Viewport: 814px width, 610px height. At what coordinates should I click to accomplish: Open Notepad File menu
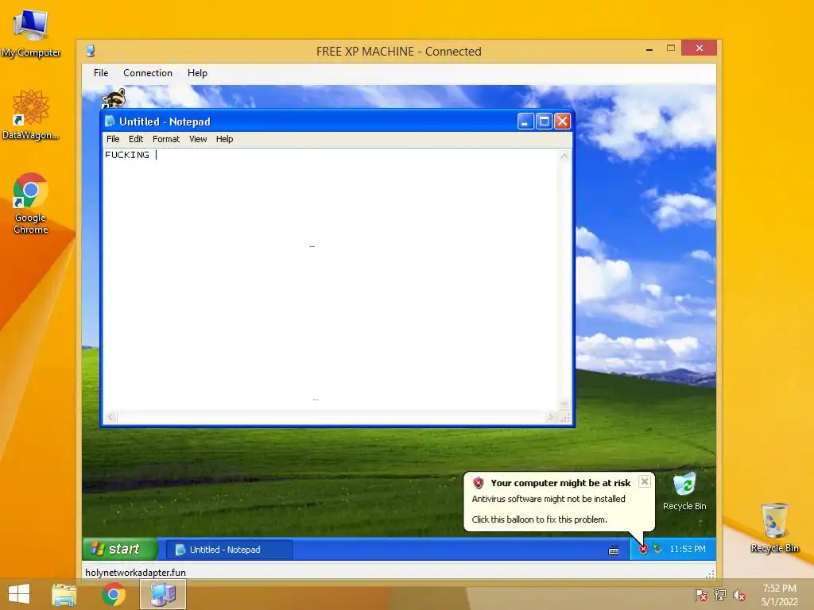(113, 139)
